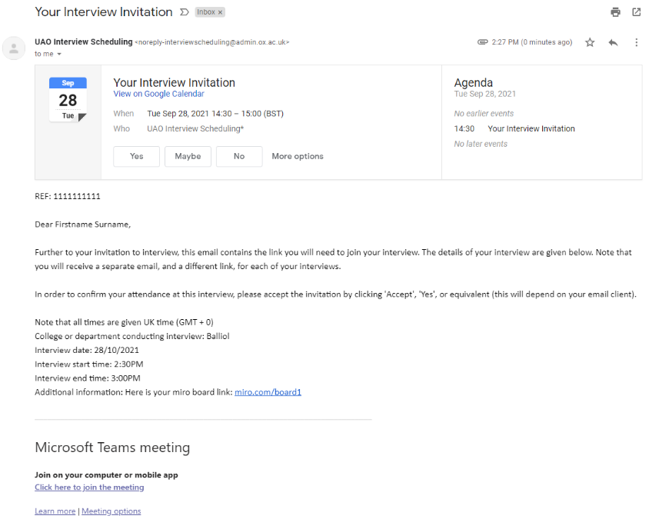The width and height of the screenshot is (649, 529).
Task: Open the miro.com/board1 link
Action: point(268,392)
